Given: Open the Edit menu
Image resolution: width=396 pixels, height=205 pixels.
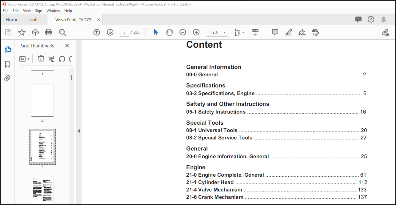Looking at the screenshot, I should (16, 10).
